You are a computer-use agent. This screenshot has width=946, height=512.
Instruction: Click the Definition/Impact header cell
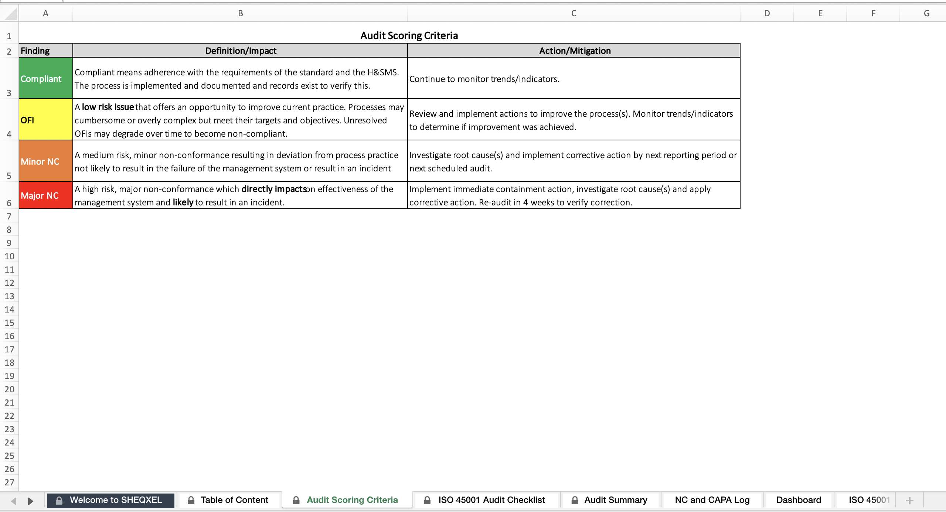[240, 51]
